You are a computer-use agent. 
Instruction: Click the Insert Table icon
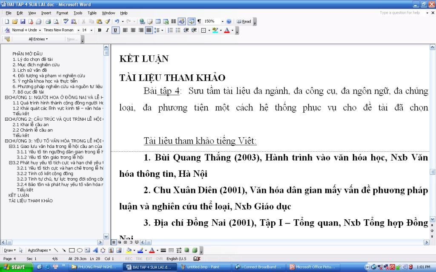[158, 20]
